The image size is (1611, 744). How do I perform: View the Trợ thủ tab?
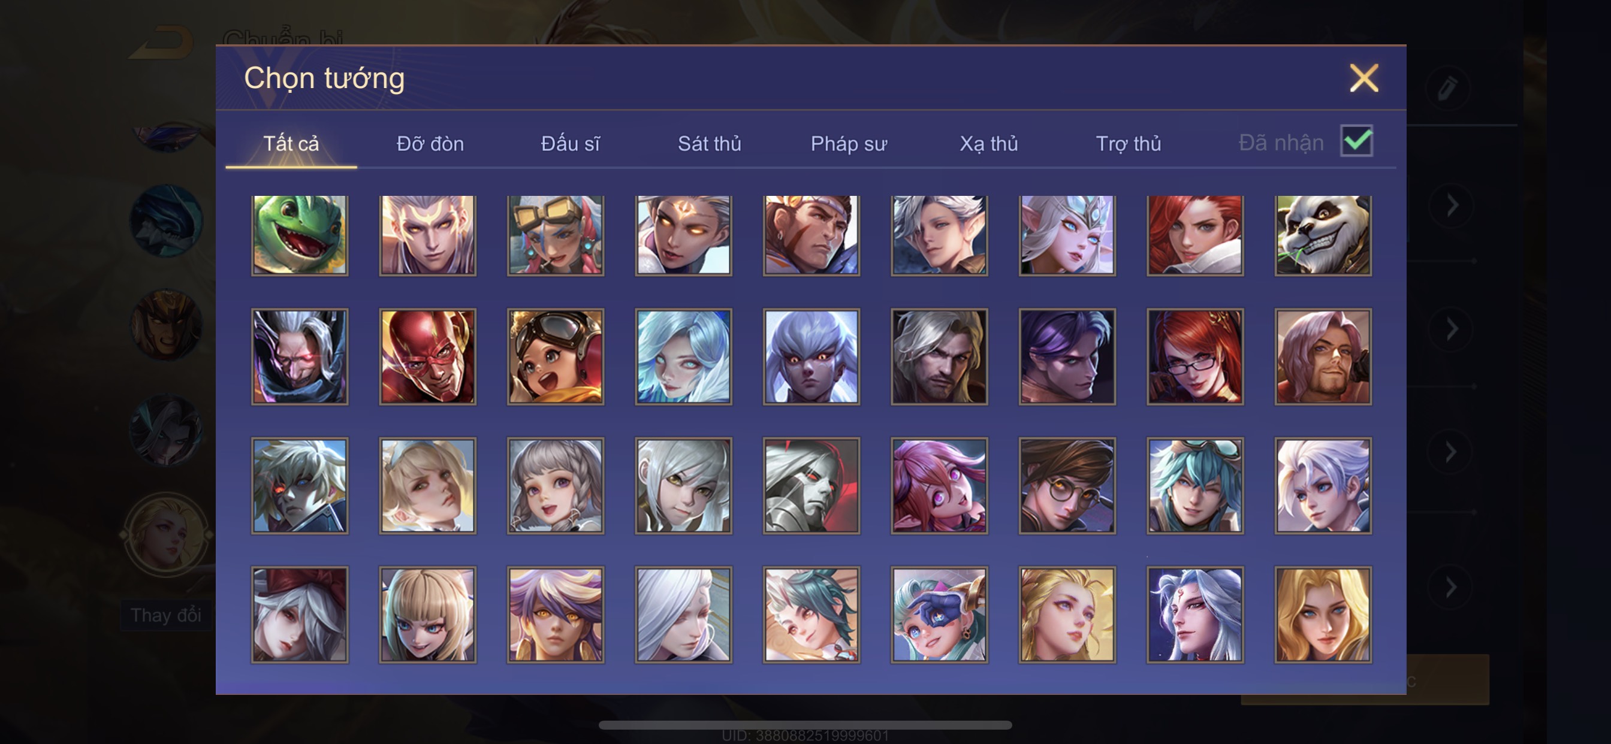click(1128, 144)
